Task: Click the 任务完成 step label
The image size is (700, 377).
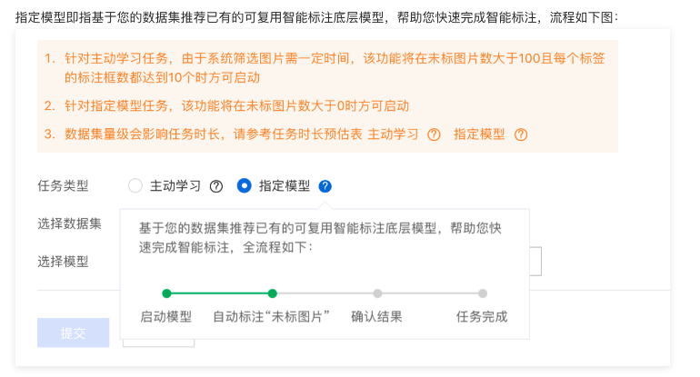Action: (482, 317)
